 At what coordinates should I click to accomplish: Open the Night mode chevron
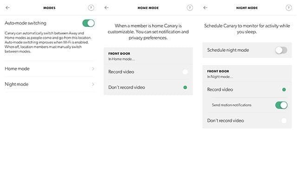coord(93,85)
